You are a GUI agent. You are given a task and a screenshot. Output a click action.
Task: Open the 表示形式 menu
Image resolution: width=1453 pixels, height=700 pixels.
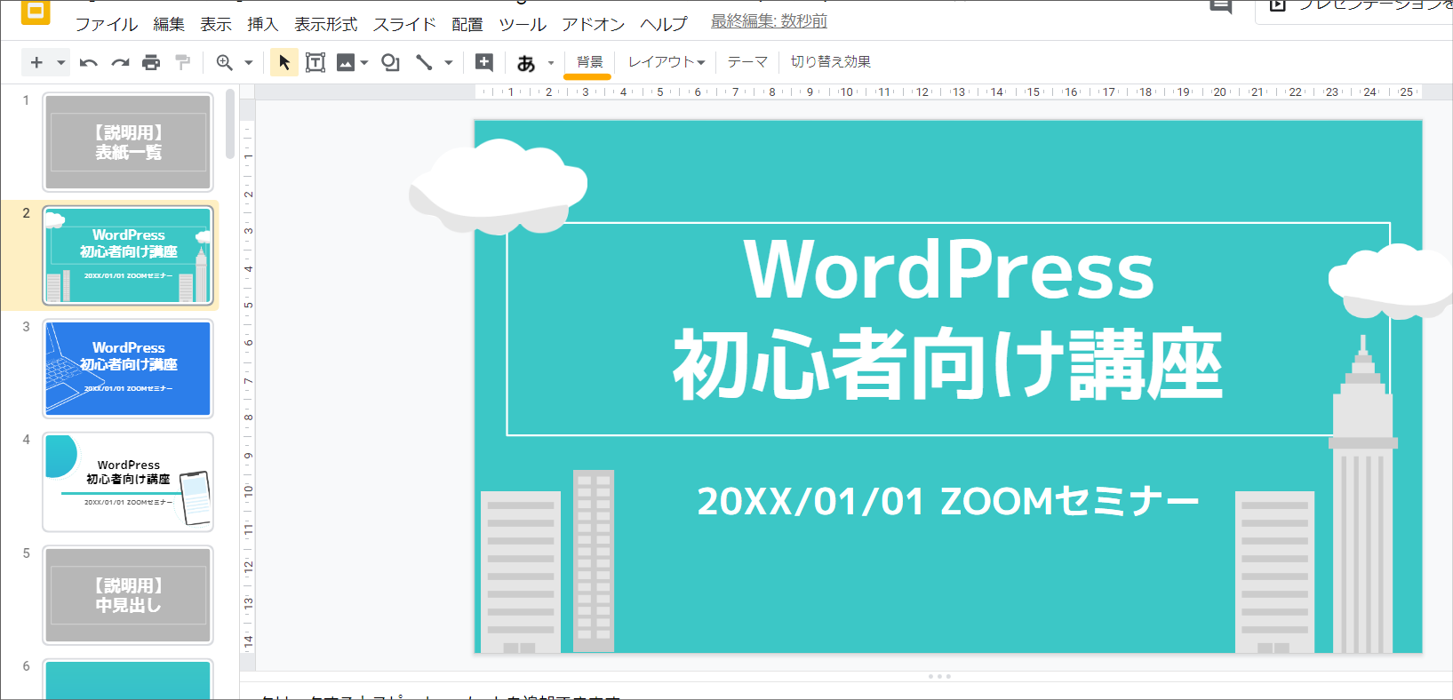click(x=326, y=24)
